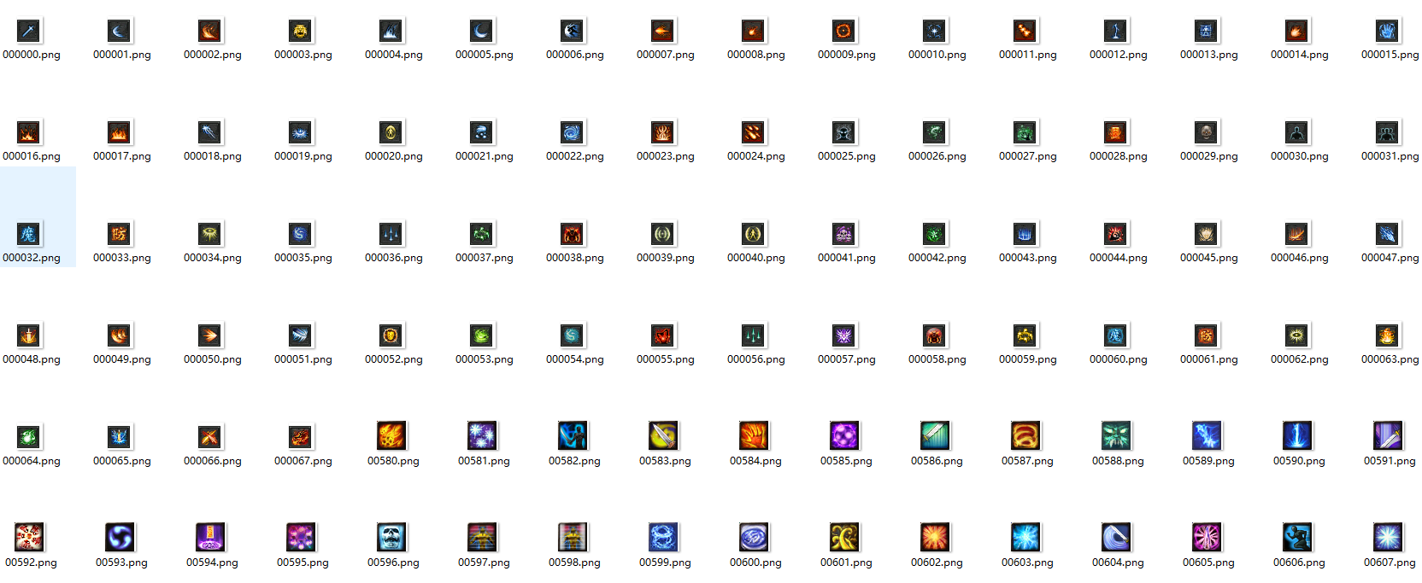Click the 000013.png icon
Screen dimensions: 1422x583
coord(1207,32)
